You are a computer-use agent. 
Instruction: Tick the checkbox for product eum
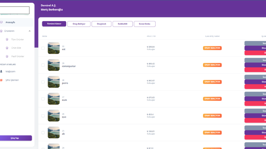tap(43, 99)
